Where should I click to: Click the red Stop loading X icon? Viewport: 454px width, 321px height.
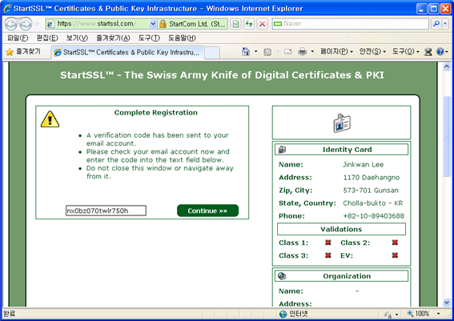[x=263, y=24]
